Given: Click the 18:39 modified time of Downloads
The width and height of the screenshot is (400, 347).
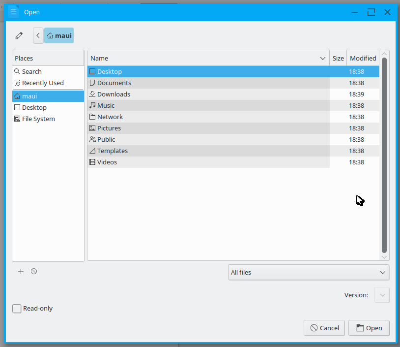Looking at the screenshot, I should tap(356, 95).
